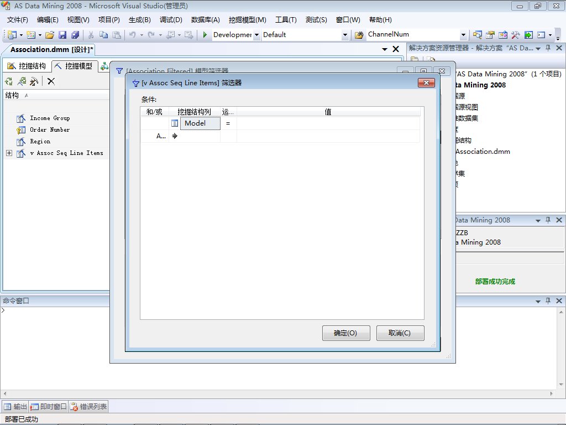Open the Command Window panel options dropdown
The height and width of the screenshot is (425, 566).
[x=538, y=301]
